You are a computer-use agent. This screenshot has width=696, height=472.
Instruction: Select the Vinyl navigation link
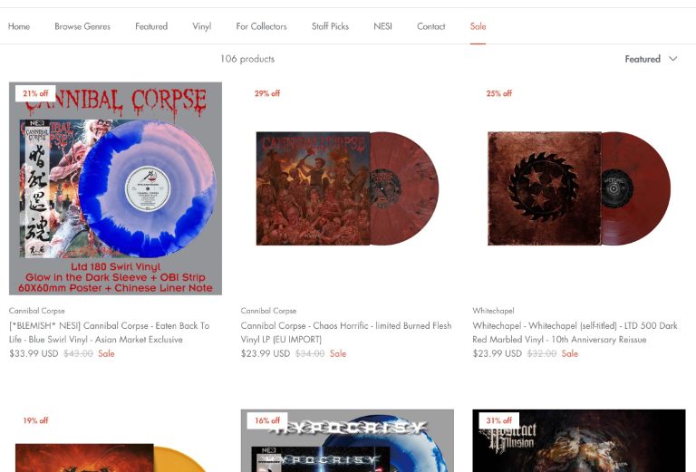(201, 26)
